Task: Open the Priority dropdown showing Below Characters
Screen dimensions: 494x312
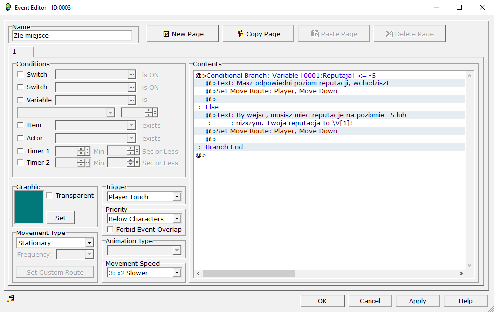Action: [144, 219]
